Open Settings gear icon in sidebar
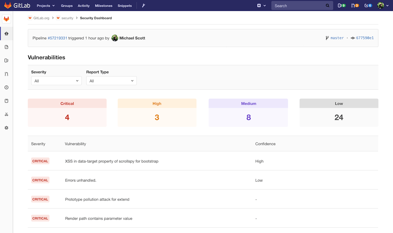The width and height of the screenshot is (393, 233). (6, 128)
